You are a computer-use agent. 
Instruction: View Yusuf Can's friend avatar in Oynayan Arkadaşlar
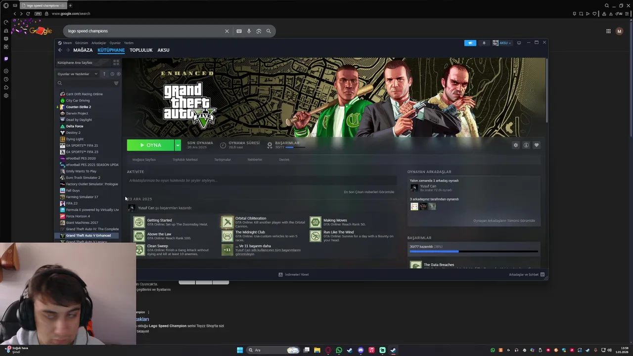click(414, 188)
